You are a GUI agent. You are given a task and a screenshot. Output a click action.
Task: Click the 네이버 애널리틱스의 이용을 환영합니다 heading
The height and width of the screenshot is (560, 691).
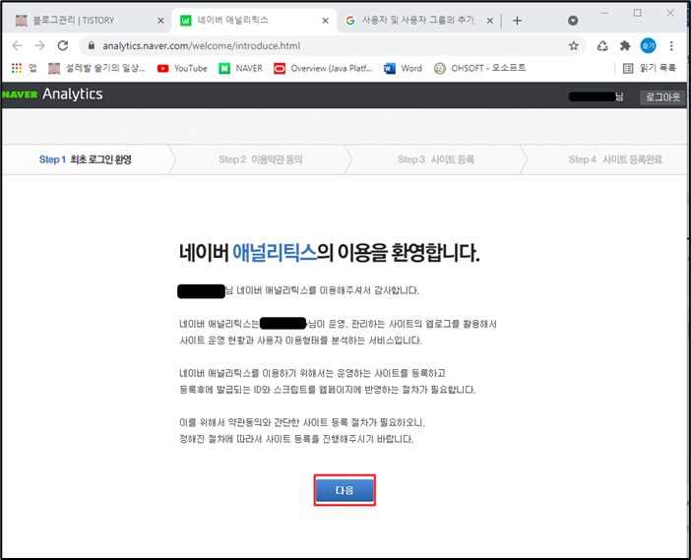(x=329, y=253)
